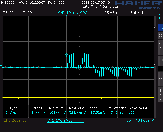This screenshot has height=132, width=163.
Task: Click the σ-Deviation column header
Action: [118, 108]
